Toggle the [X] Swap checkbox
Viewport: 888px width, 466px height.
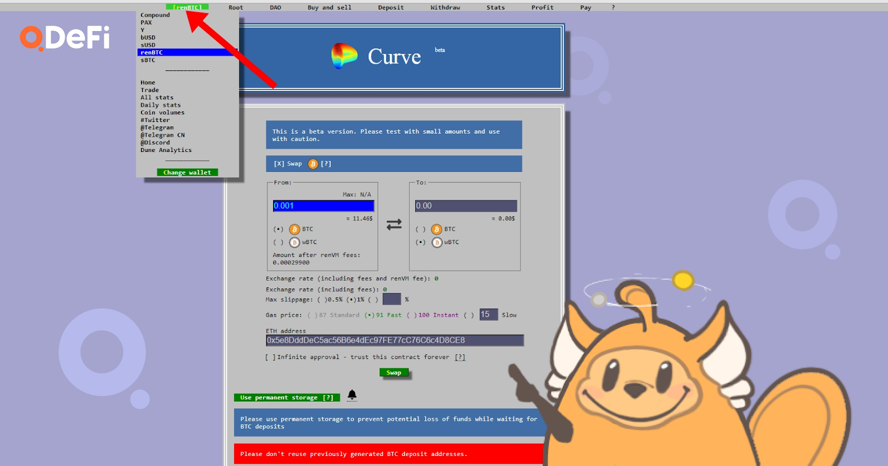pyautogui.click(x=279, y=164)
